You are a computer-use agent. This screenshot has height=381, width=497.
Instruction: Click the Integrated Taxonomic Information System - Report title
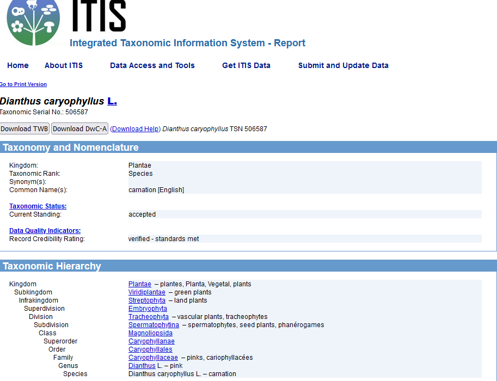tap(187, 43)
